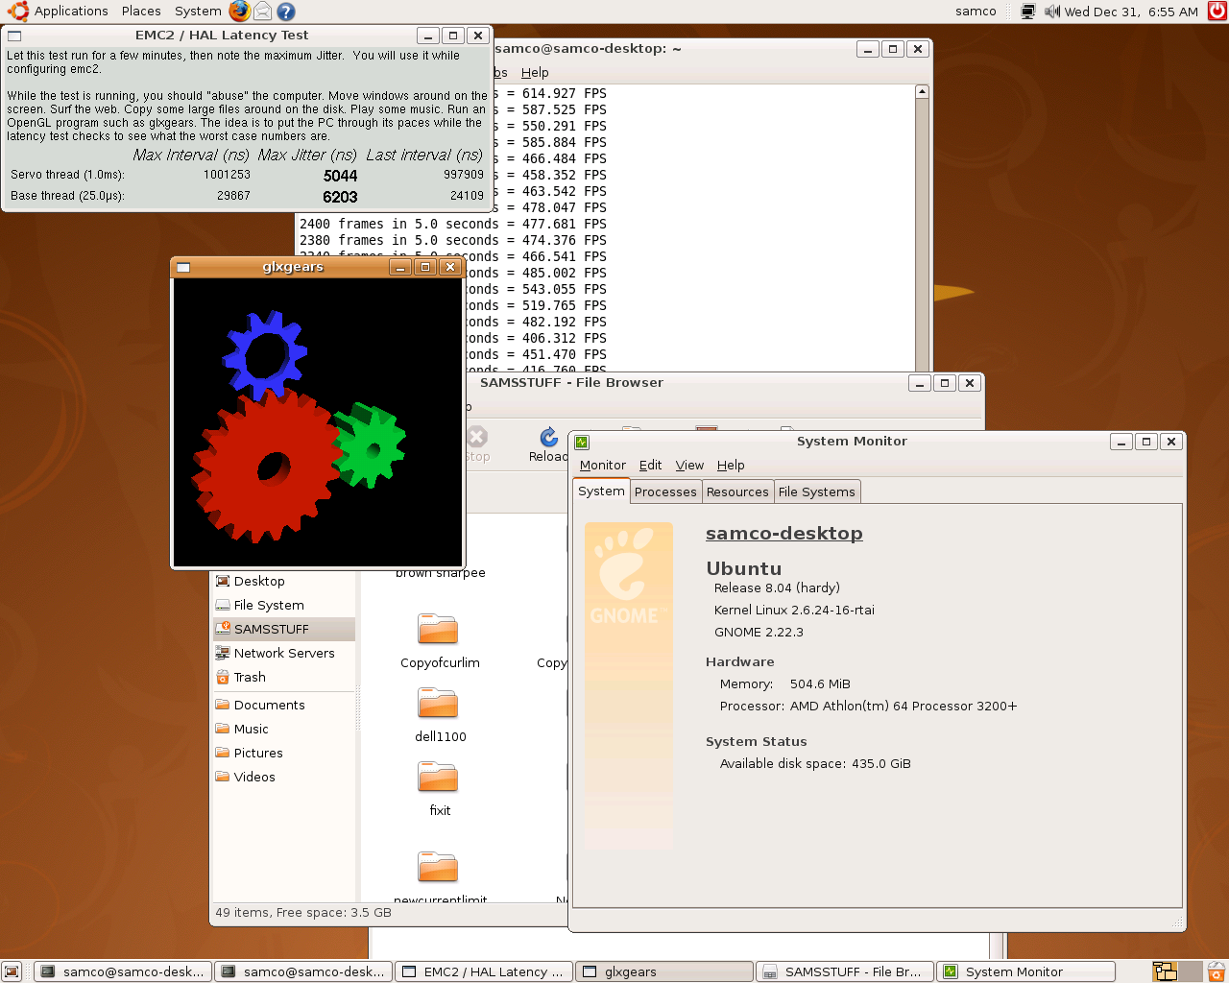1229x983 pixels.
Task: Click the Stop icon in File Browser toolbar
Action: (x=477, y=438)
